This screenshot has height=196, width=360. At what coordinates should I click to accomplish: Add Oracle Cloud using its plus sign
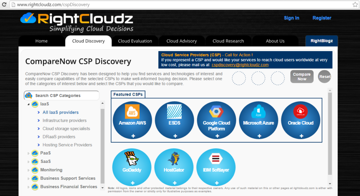coord(301,136)
